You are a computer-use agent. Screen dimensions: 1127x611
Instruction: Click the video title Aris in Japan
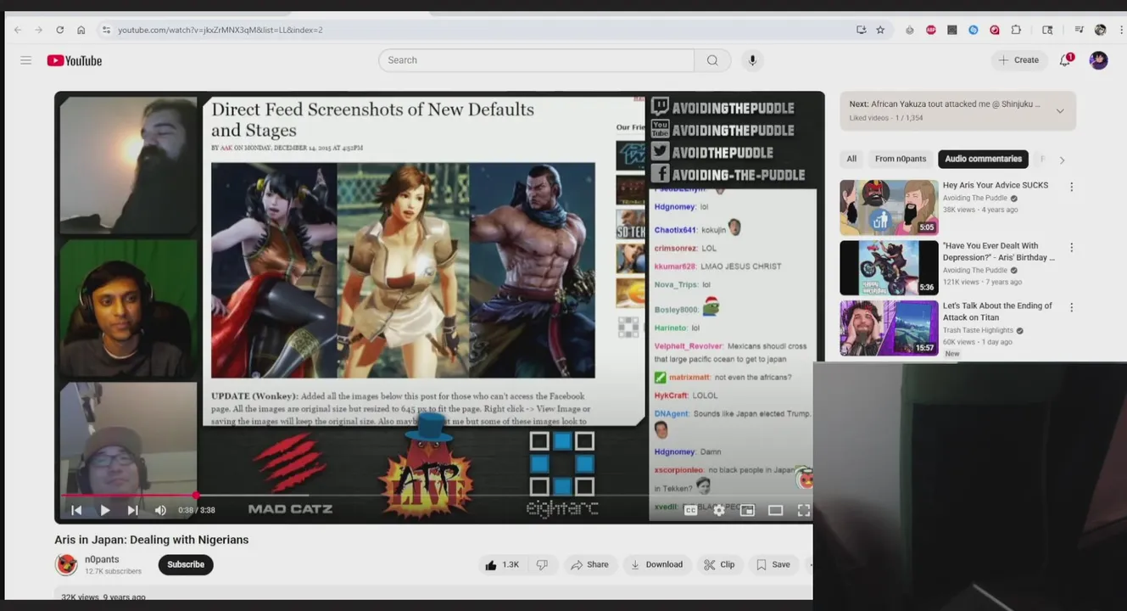pos(152,540)
